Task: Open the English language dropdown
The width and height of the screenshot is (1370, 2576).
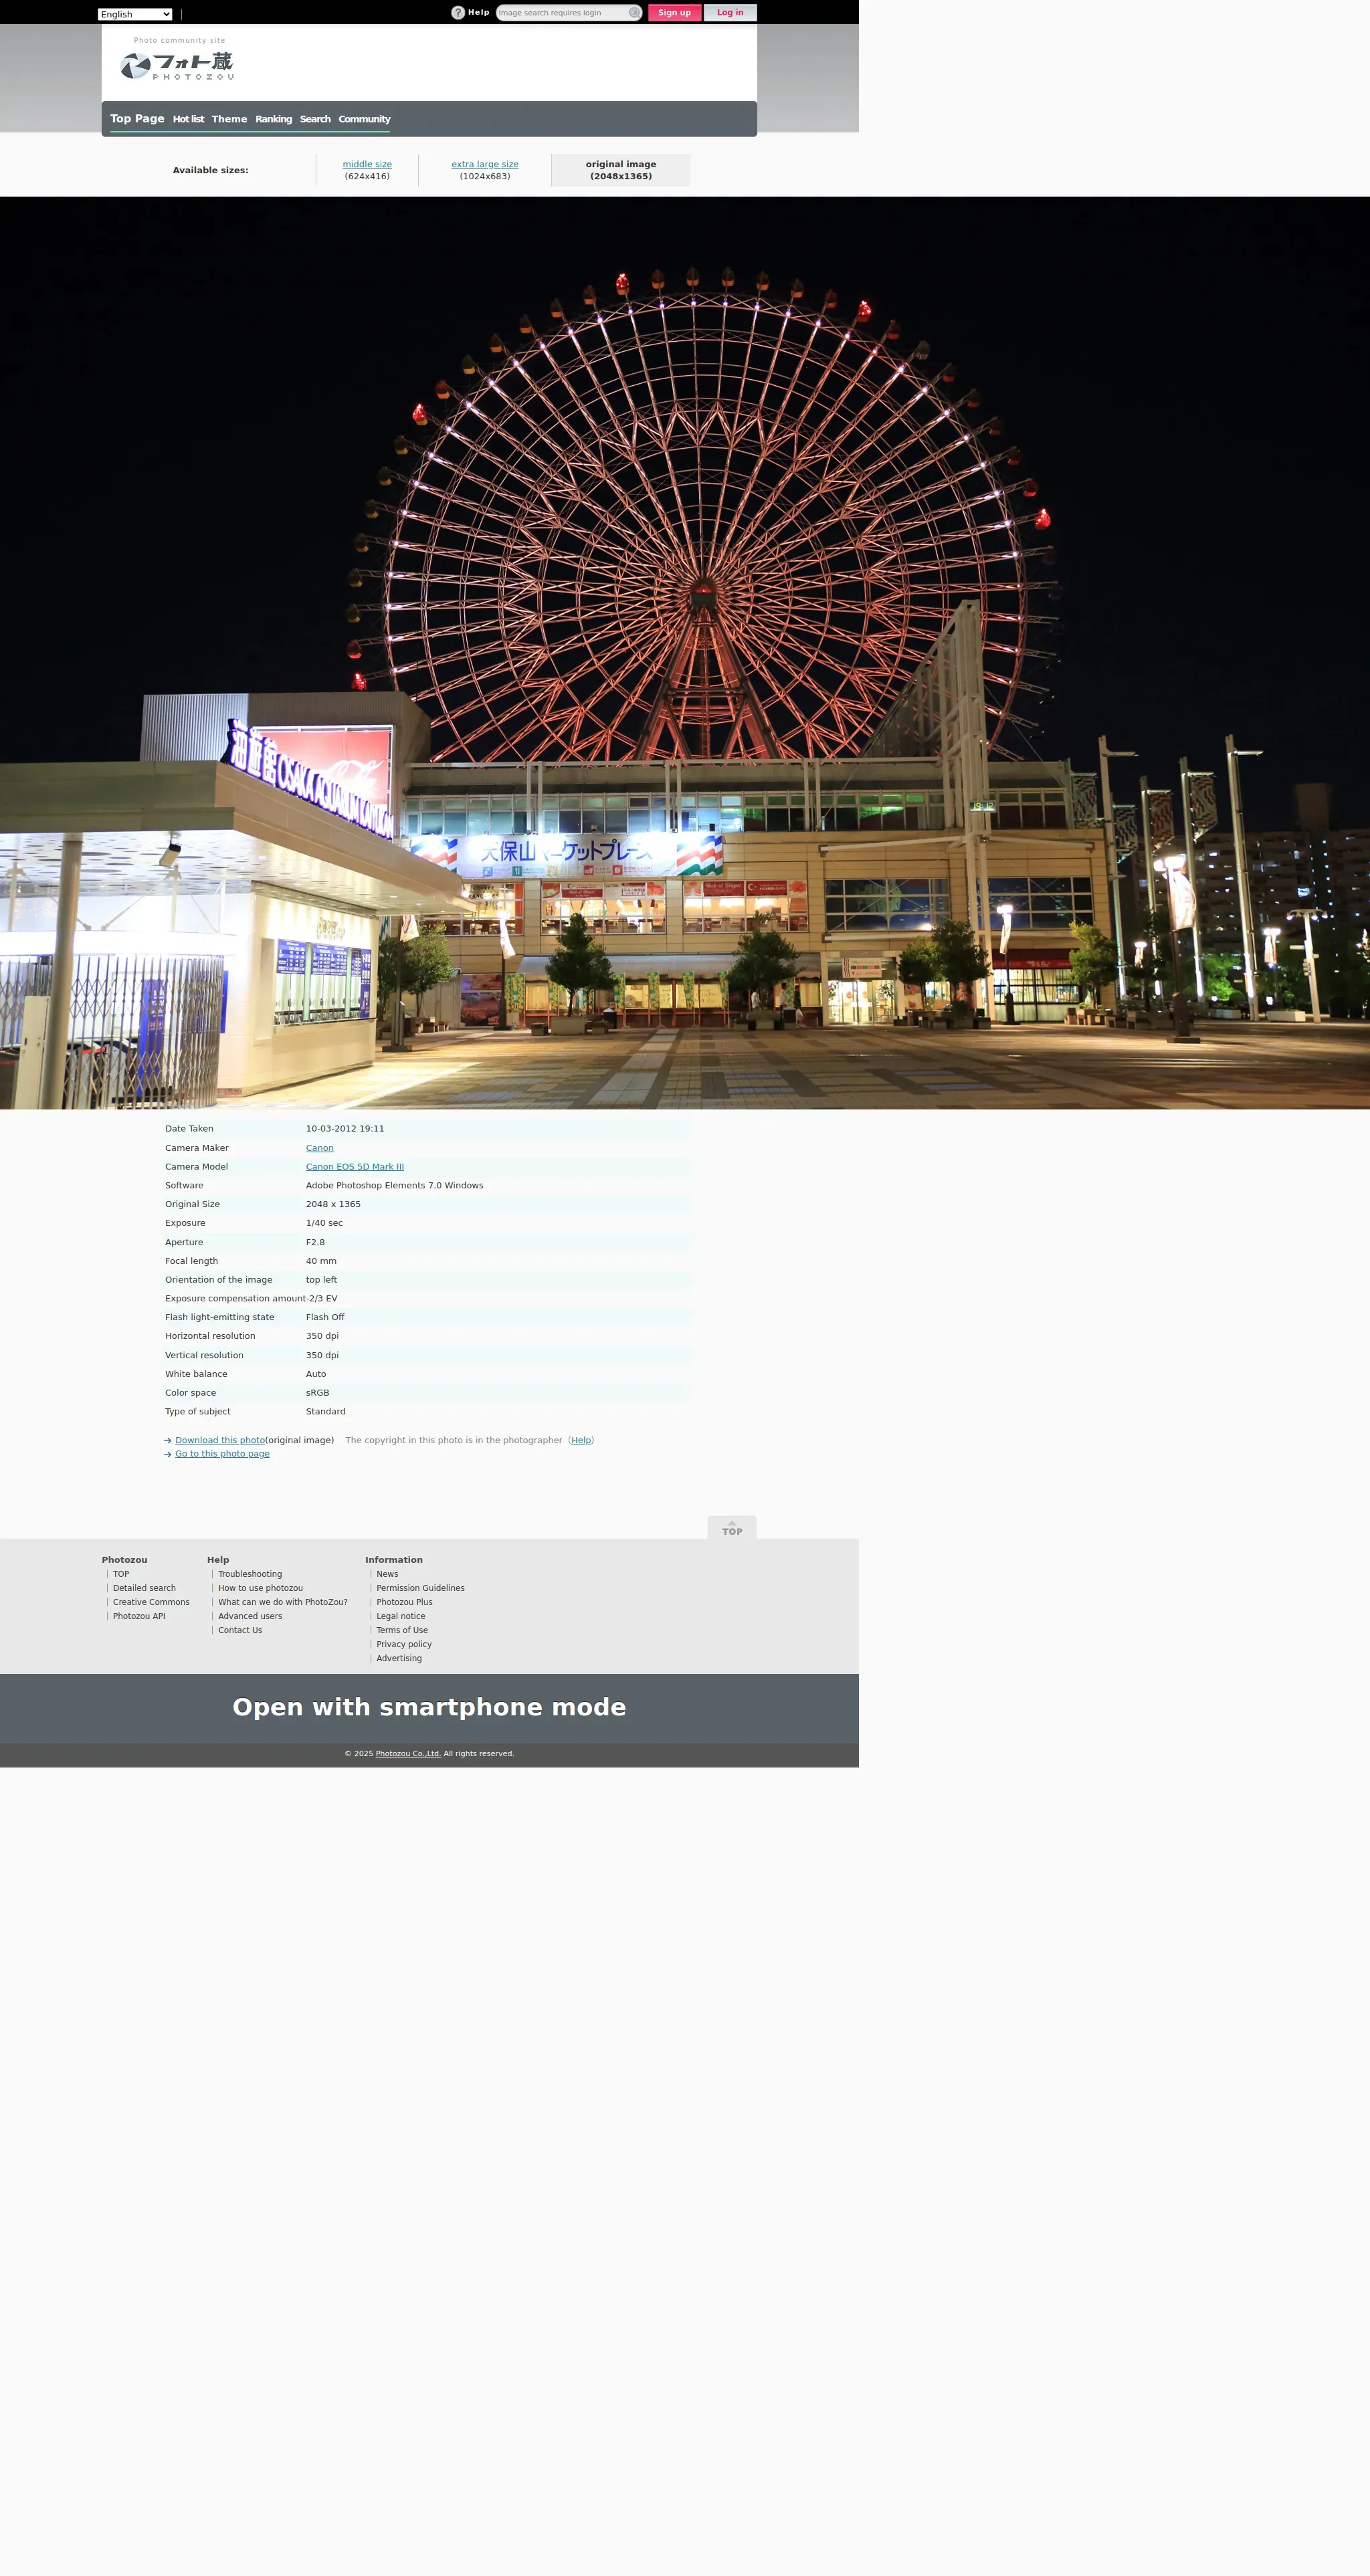Action: (x=135, y=14)
